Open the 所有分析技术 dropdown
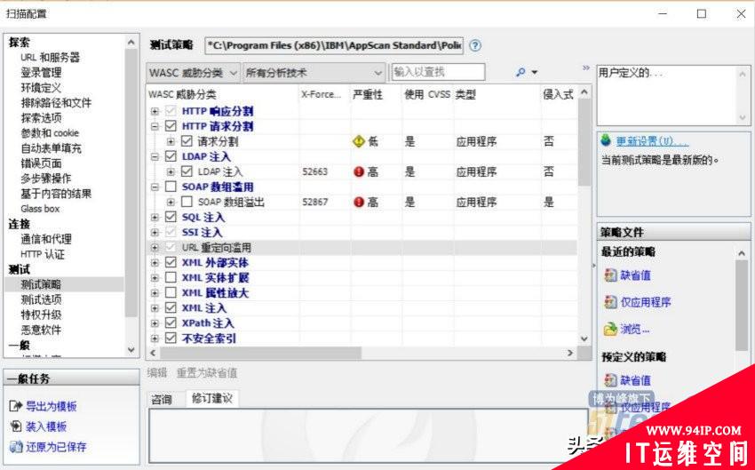755x470 pixels. [x=314, y=73]
